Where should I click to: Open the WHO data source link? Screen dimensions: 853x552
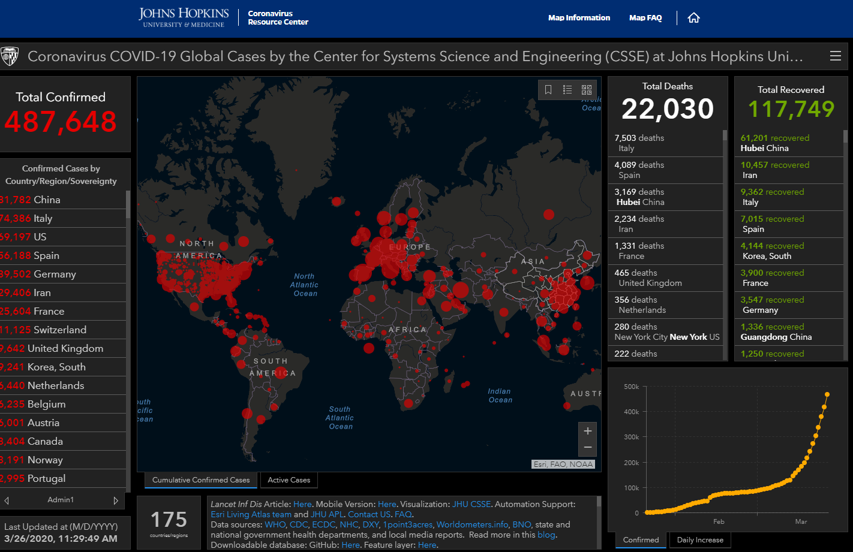(275, 524)
